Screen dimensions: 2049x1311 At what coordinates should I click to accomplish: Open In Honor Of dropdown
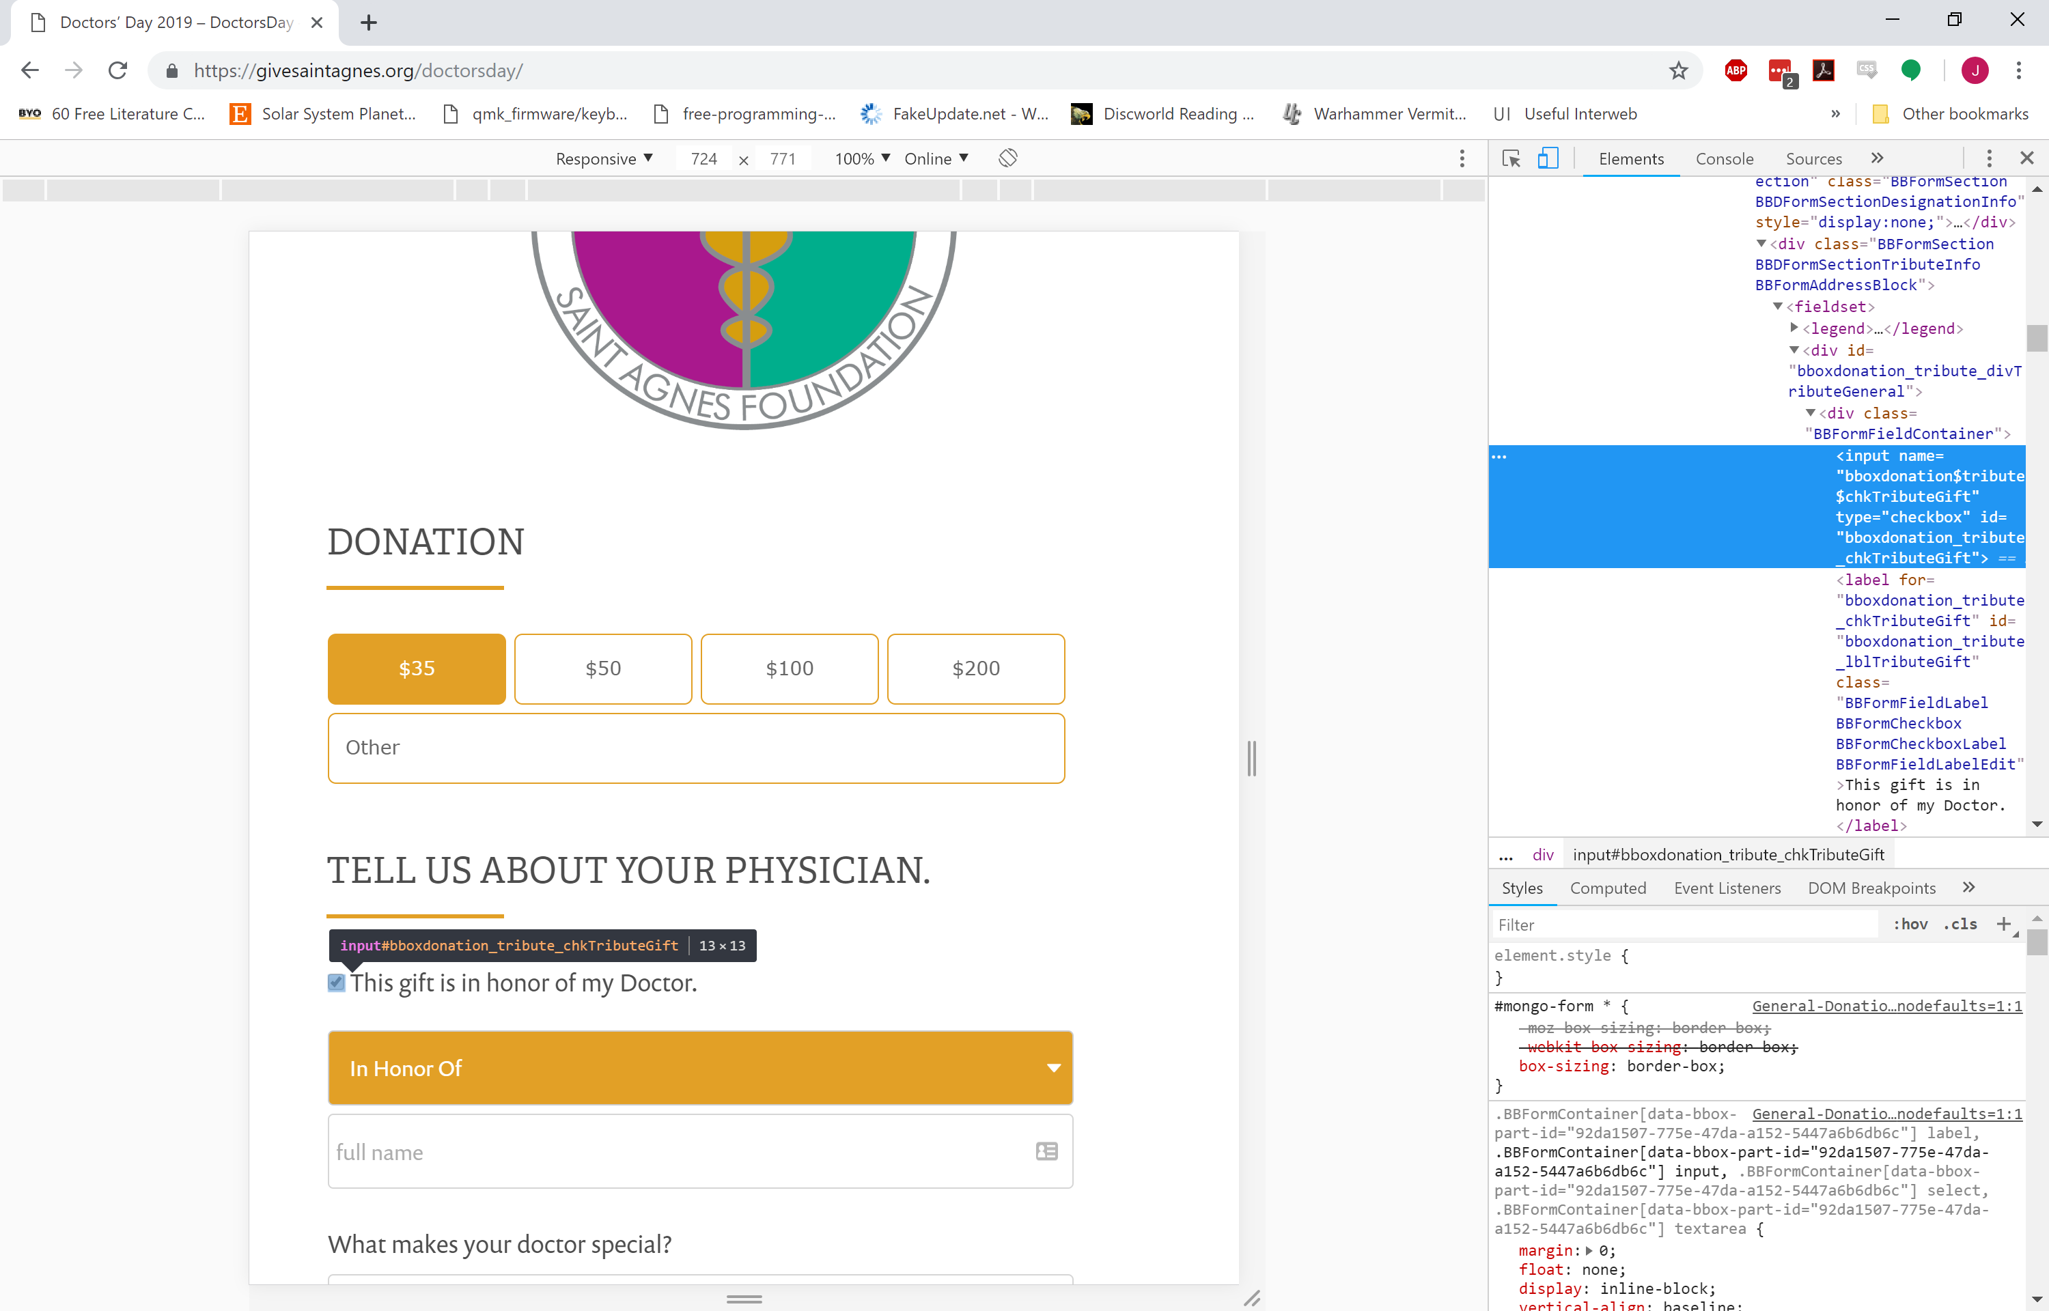[x=700, y=1069]
